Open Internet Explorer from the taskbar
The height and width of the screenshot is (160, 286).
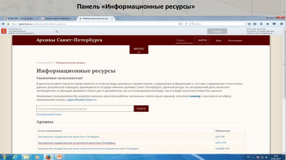pos(15,157)
